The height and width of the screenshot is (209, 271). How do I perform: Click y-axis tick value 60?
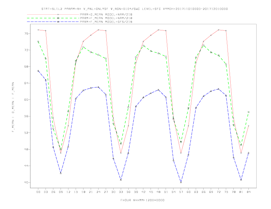pos(26,100)
